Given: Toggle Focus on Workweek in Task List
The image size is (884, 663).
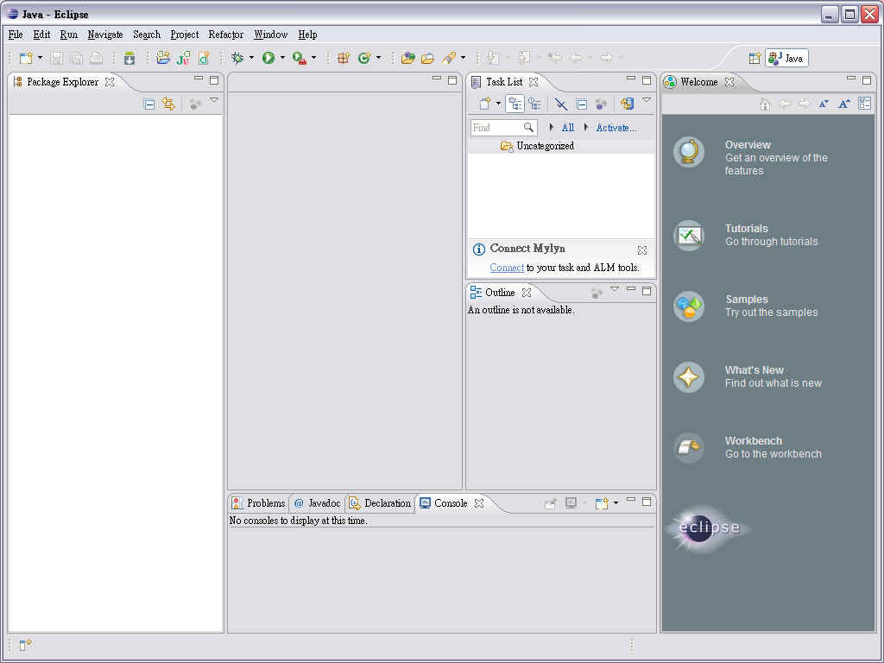Looking at the screenshot, I should 602,104.
